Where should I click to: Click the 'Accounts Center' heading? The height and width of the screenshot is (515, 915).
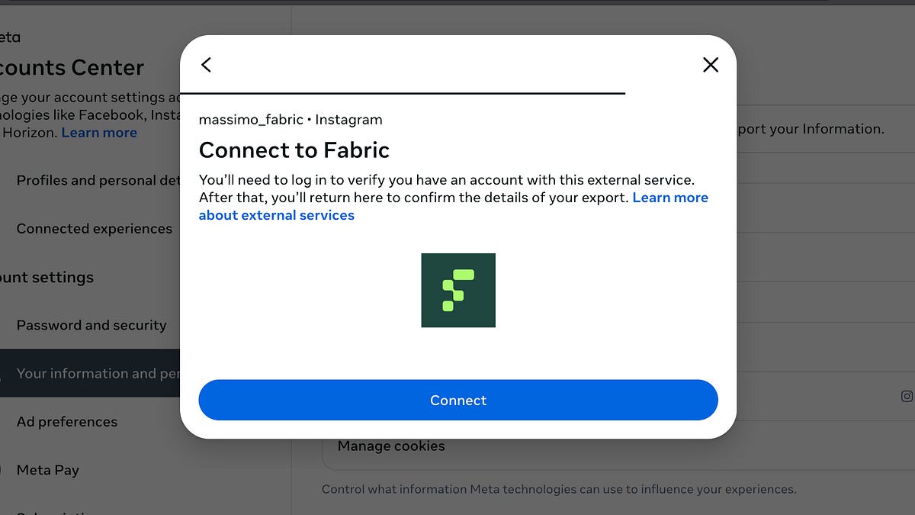72,67
